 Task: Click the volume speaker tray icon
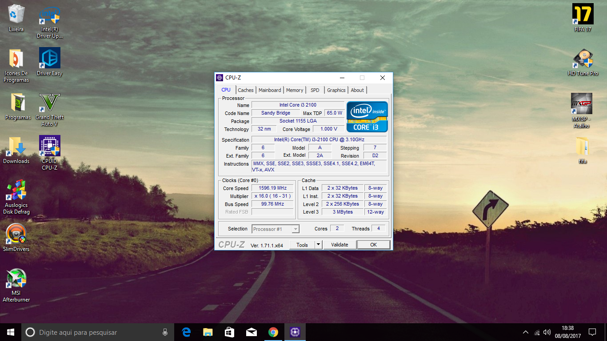547,332
